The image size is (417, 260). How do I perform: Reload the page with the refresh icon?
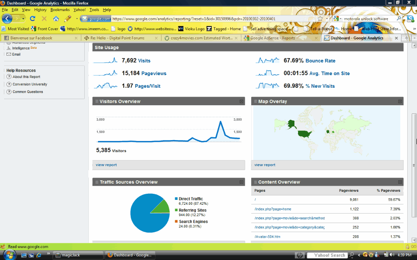(33, 19)
